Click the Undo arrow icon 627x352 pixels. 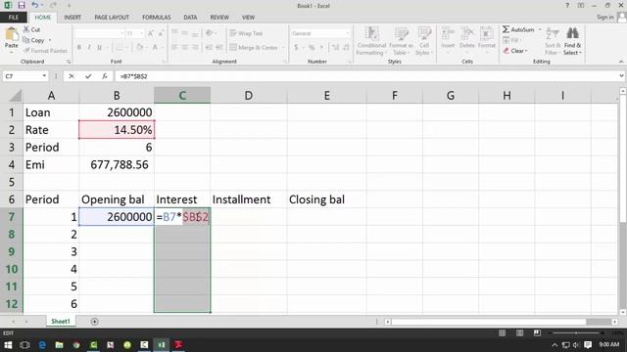(x=35, y=5)
